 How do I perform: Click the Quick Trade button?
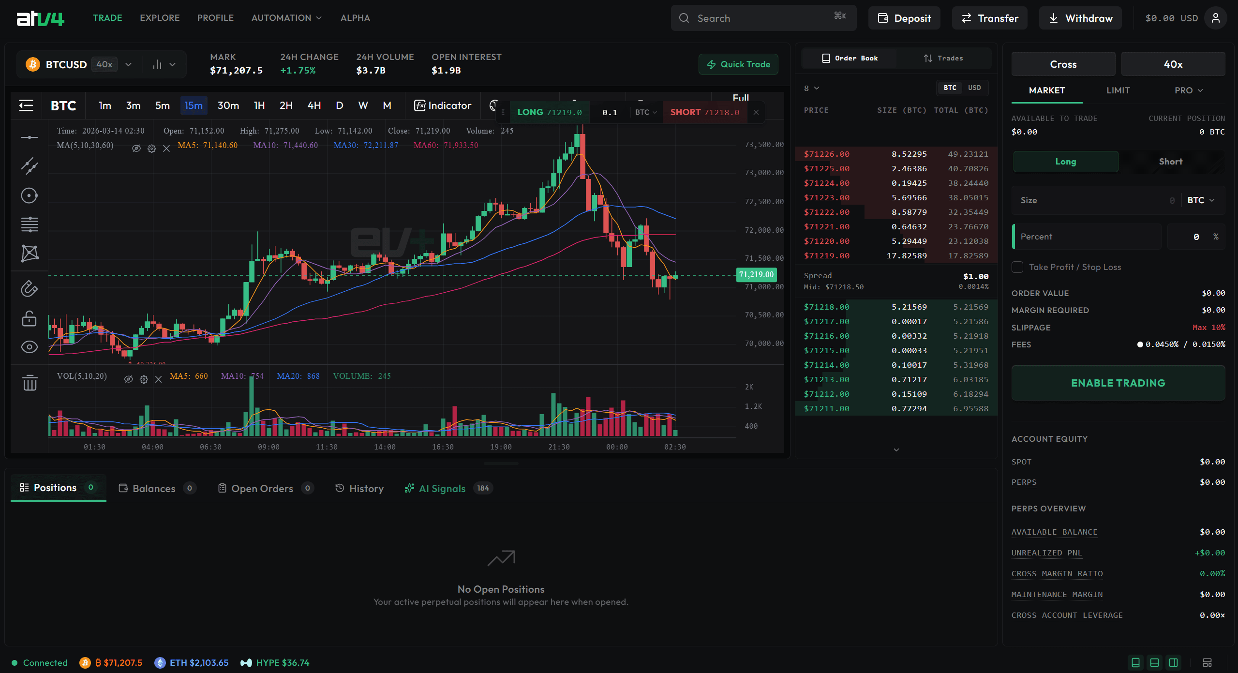click(x=738, y=64)
